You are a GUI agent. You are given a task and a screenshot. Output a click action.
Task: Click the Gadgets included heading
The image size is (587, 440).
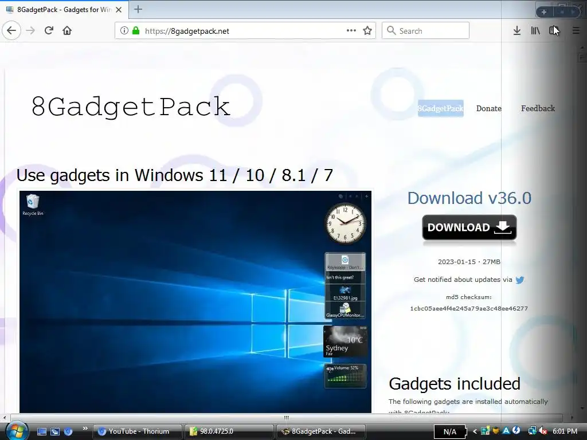[455, 384]
